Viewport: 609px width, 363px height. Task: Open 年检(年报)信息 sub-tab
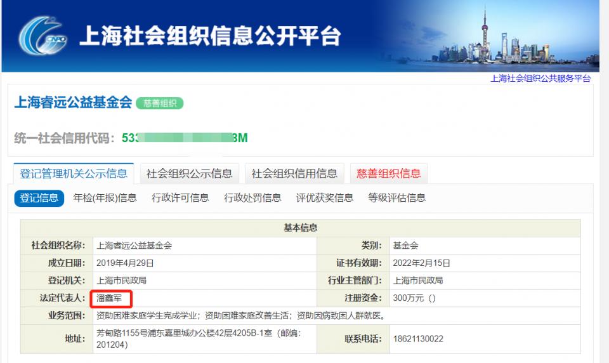pyautogui.click(x=105, y=198)
